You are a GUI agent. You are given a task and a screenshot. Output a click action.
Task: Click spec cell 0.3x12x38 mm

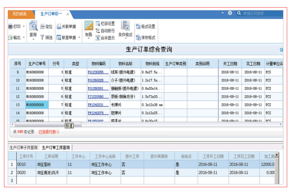click(x=153, y=105)
